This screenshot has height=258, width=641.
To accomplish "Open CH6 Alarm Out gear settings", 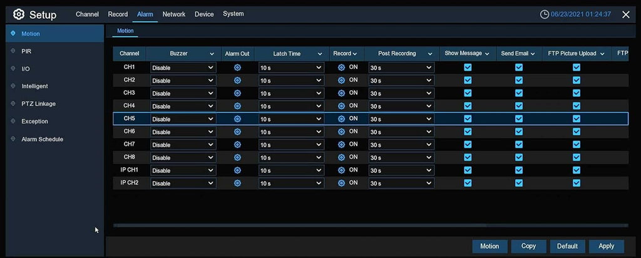I will pyautogui.click(x=237, y=132).
